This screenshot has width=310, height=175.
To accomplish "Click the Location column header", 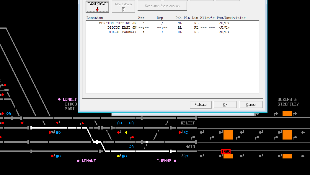I will click(95, 18).
